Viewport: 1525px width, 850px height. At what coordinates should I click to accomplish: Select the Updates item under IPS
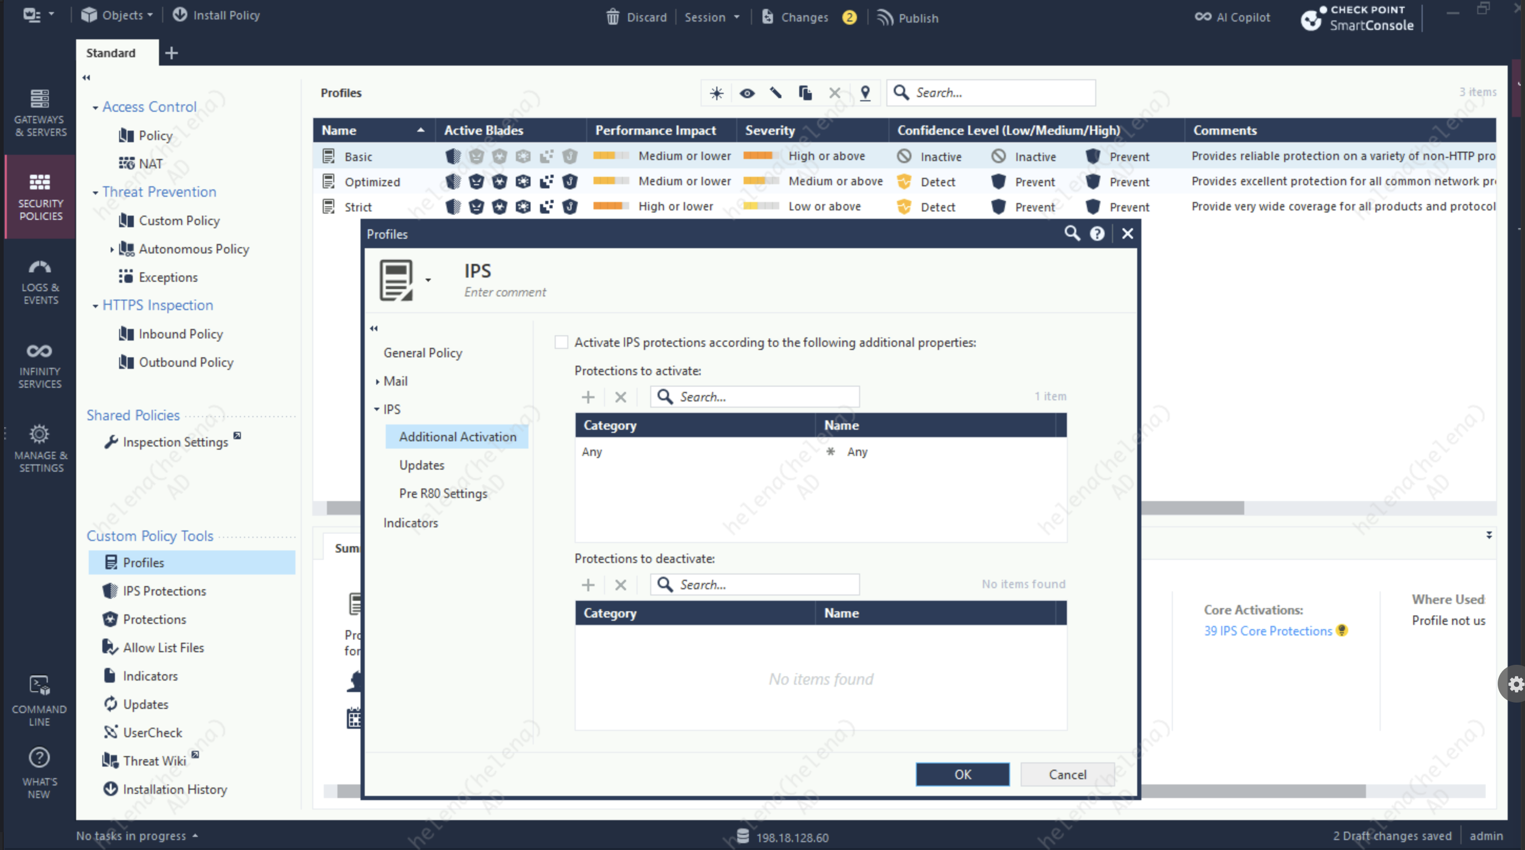point(421,465)
